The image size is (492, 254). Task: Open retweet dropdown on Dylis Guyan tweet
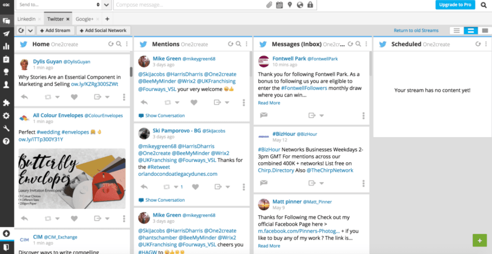(58, 97)
